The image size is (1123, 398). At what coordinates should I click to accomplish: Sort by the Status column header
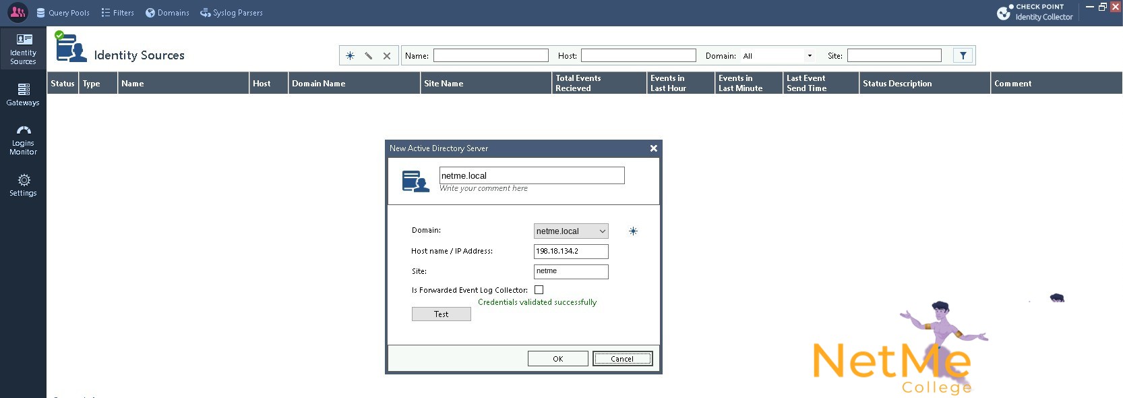(x=63, y=84)
